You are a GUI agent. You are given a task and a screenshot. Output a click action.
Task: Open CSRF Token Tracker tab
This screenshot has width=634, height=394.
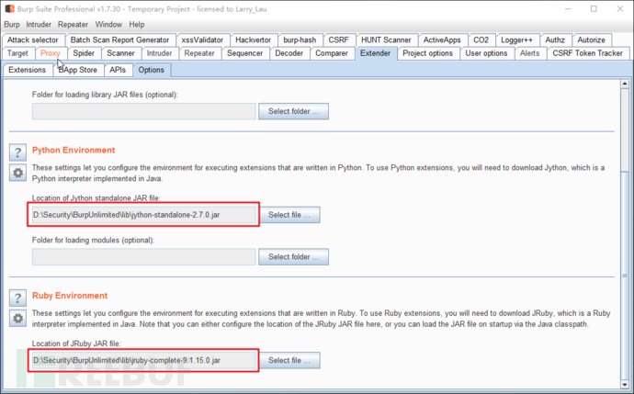tap(587, 53)
